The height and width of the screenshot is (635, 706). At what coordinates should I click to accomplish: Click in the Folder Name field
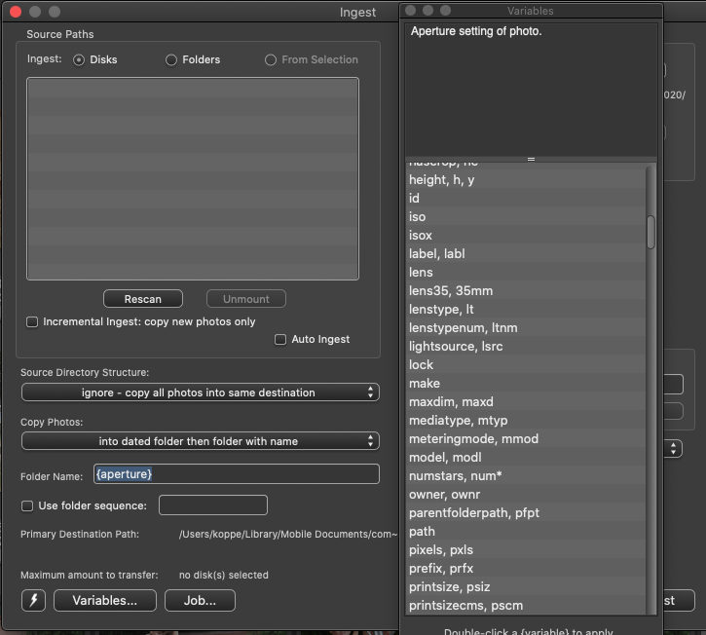(x=236, y=474)
